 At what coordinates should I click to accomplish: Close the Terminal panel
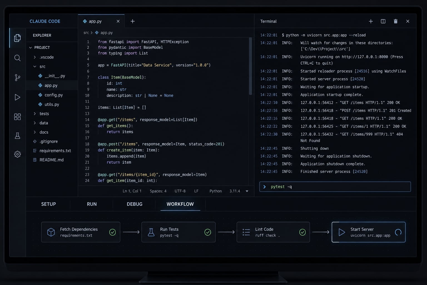tap(408, 21)
